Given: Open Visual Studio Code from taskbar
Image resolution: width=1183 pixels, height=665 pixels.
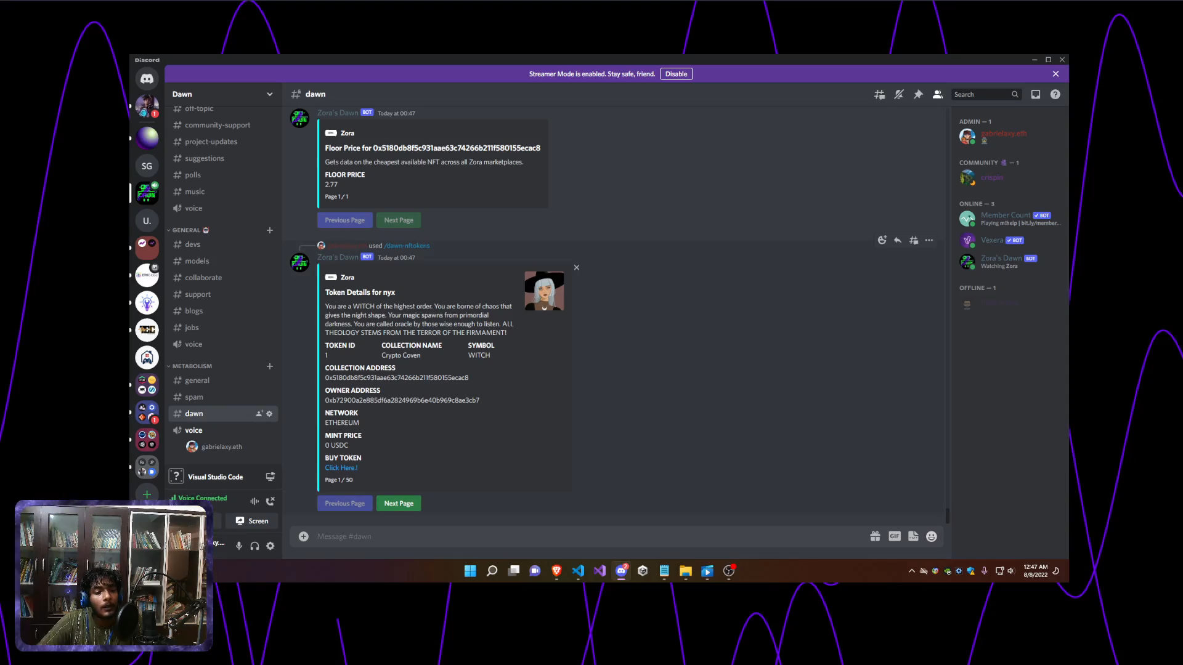Looking at the screenshot, I should 578,571.
